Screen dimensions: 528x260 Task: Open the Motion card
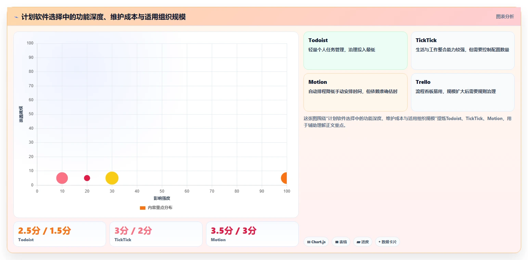pyautogui.click(x=355, y=92)
